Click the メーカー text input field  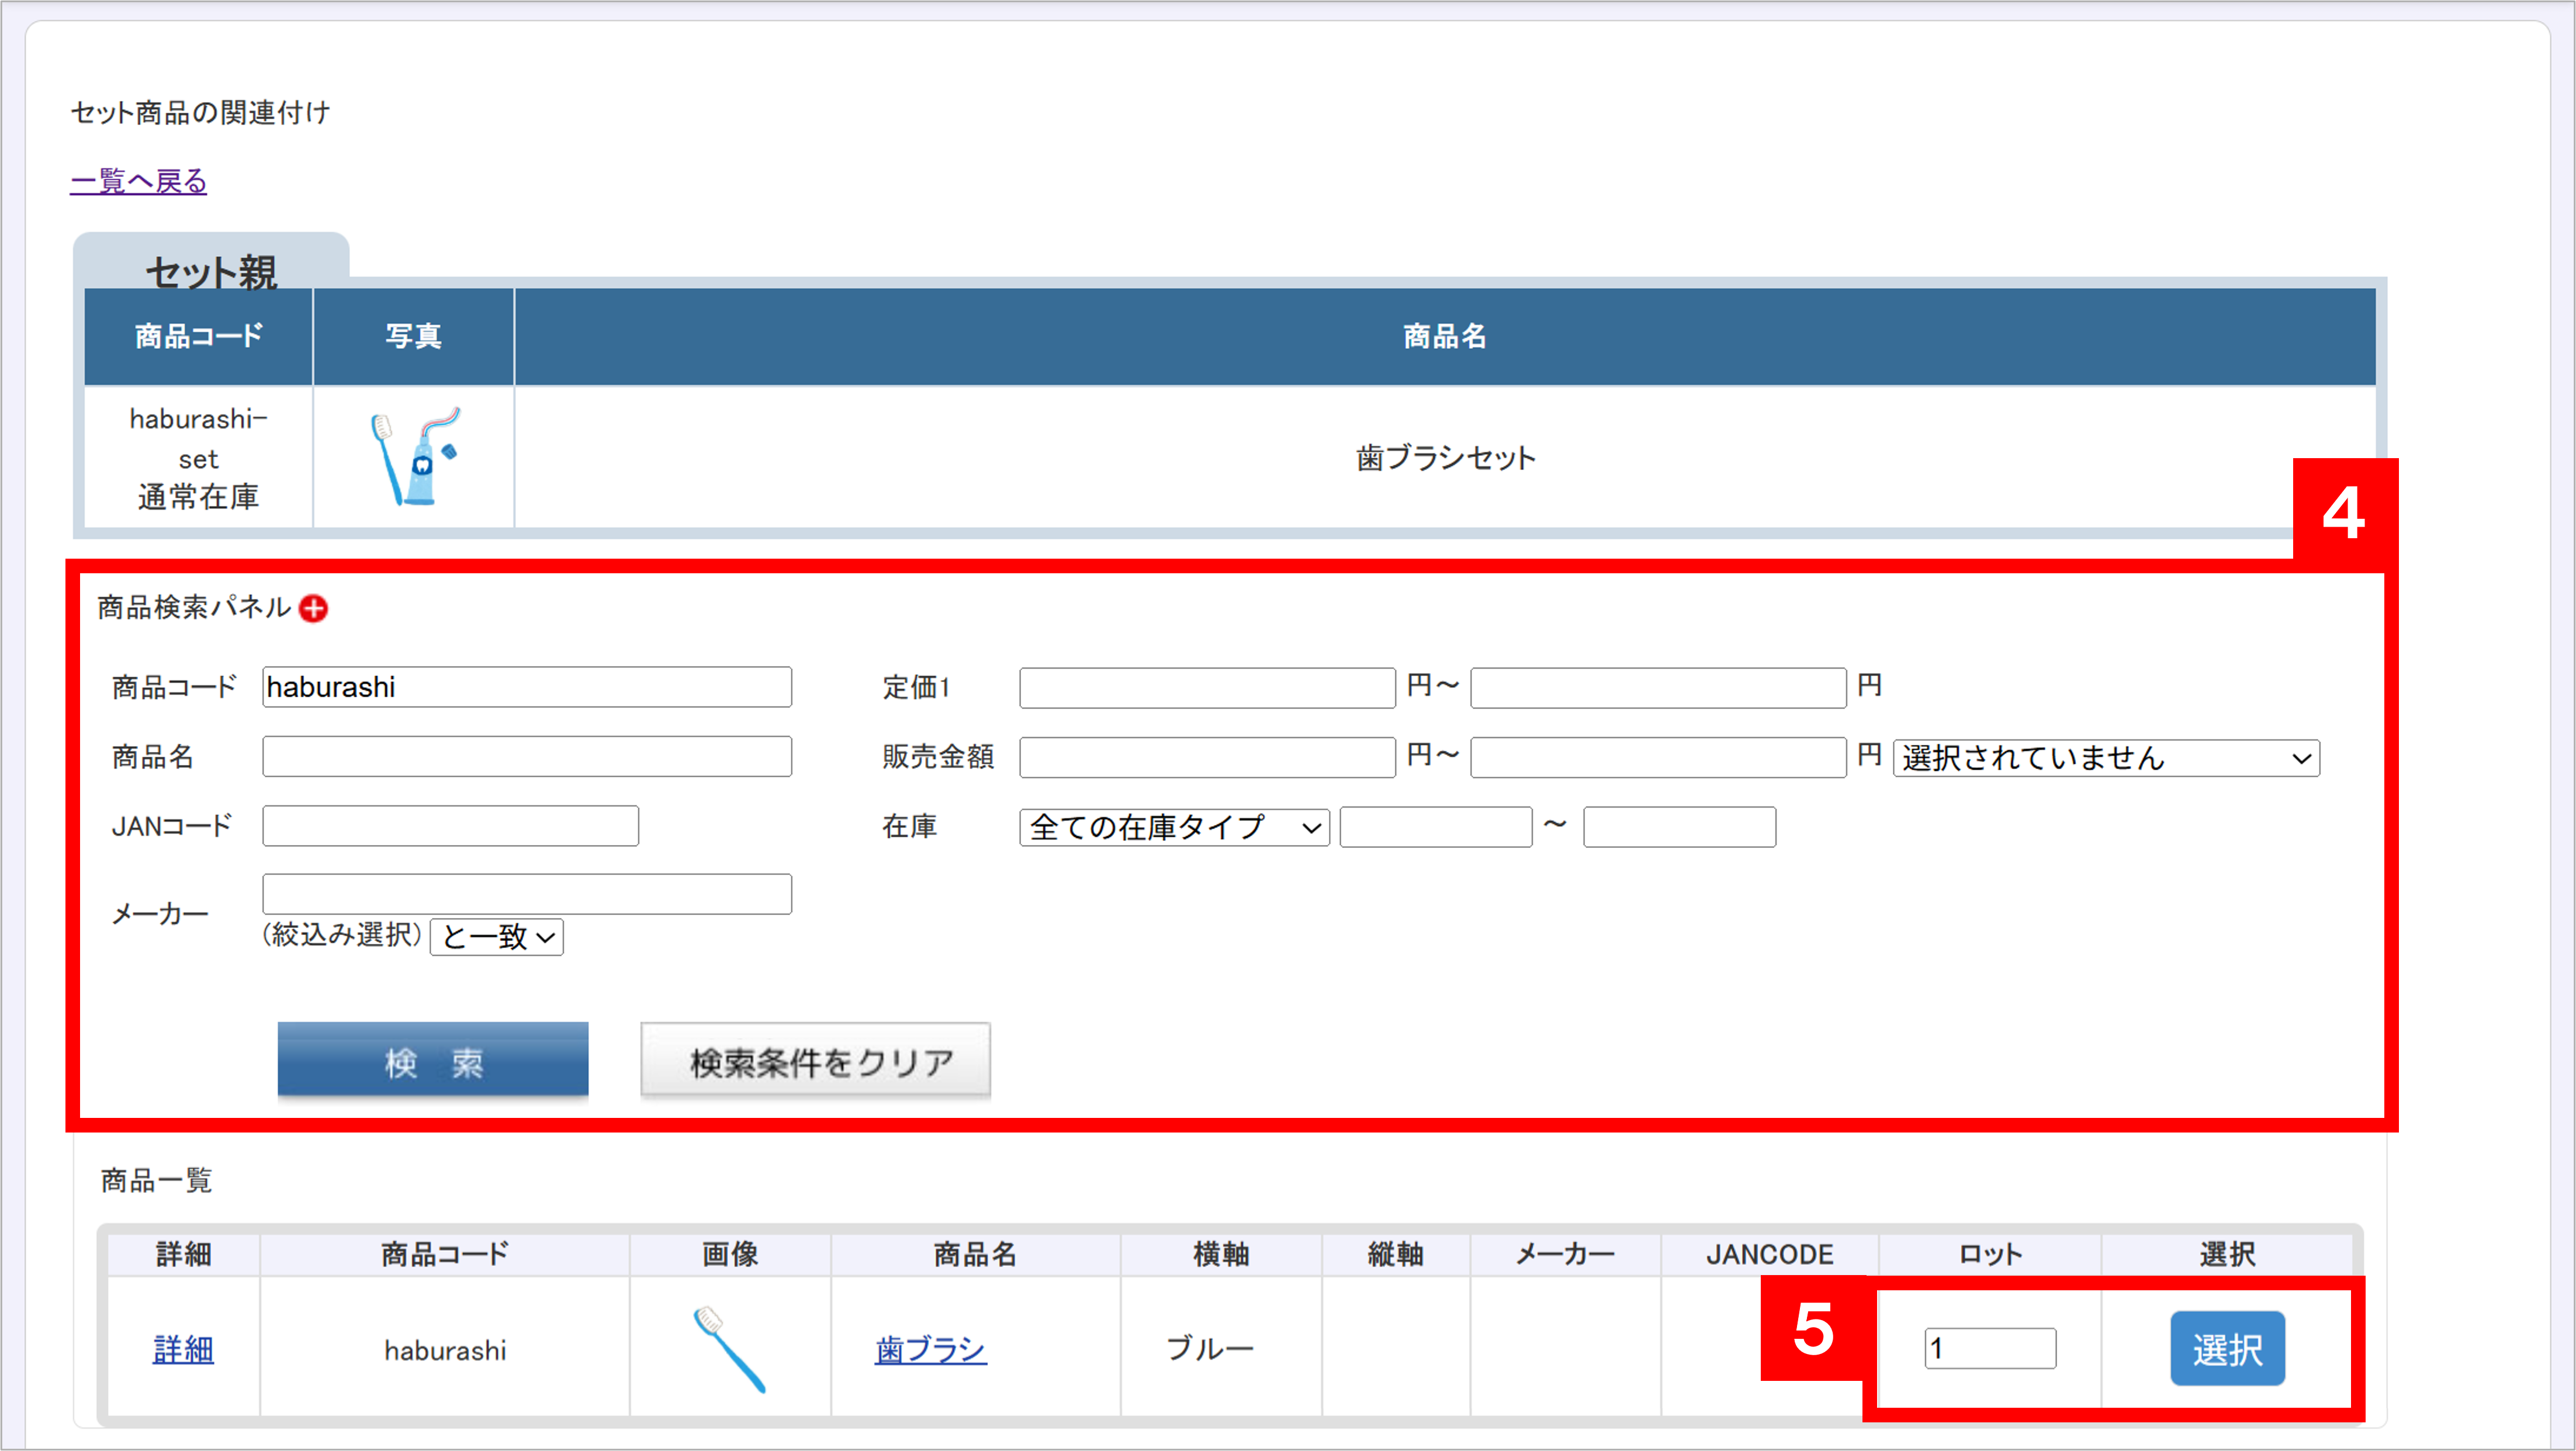pos(527,894)
